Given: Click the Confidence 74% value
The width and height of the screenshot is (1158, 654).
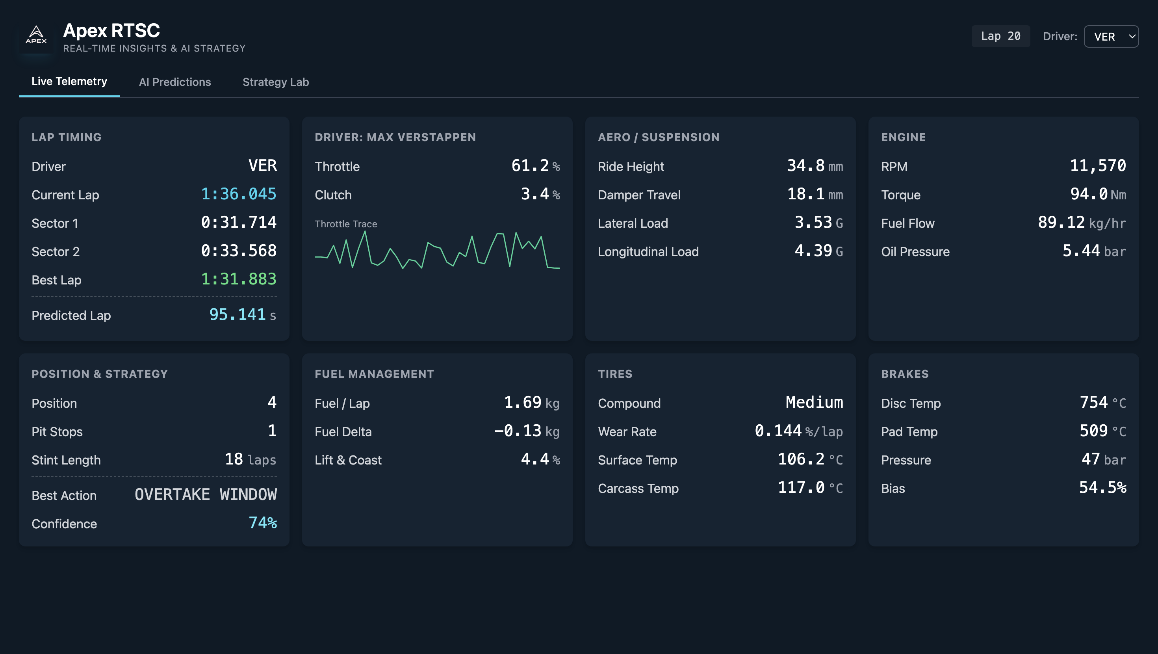Looking at the screenshot, I should 263,523.
